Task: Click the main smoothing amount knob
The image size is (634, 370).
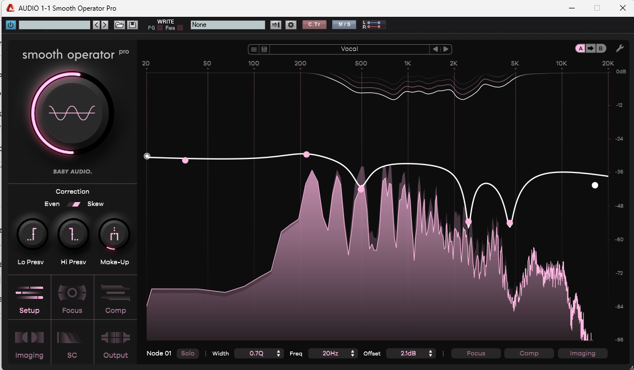Action: 72,113
